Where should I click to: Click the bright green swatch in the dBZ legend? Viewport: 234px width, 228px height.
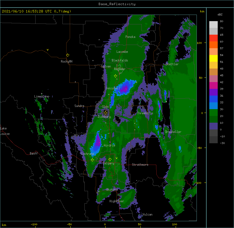click(213, 113)
